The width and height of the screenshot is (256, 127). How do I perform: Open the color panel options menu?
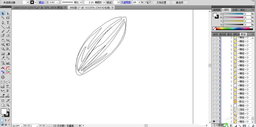pyautogui.click(x=253, y=10)
